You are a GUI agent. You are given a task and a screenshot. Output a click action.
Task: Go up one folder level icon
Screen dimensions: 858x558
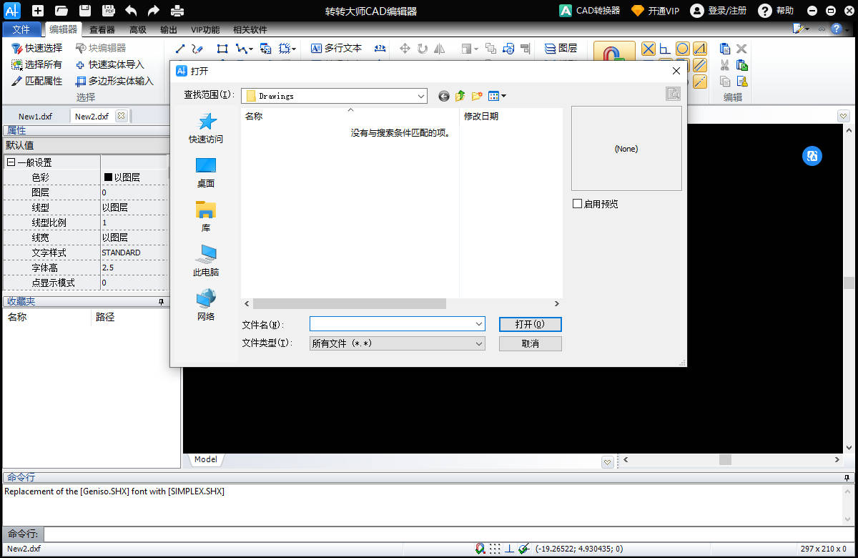460,96
